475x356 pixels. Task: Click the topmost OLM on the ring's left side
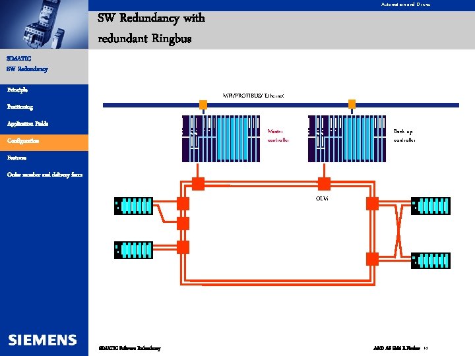[x=183, y=204]
